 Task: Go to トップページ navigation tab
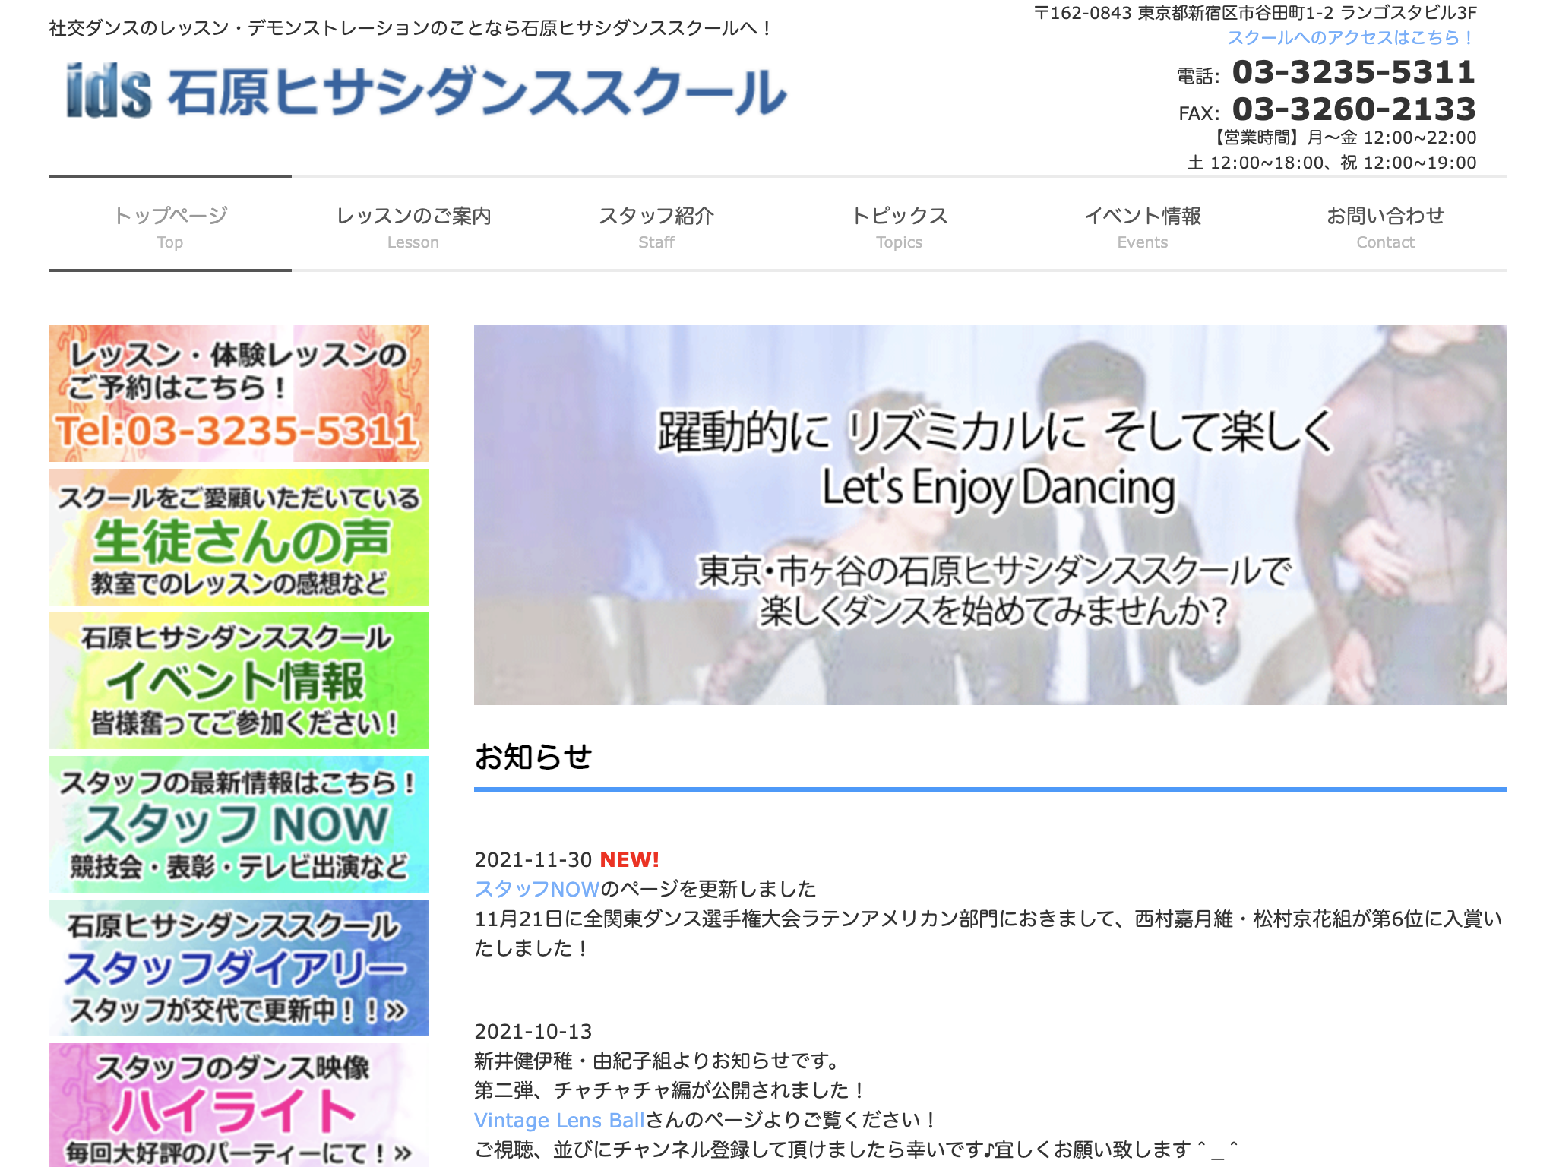(x=169, y=225)
